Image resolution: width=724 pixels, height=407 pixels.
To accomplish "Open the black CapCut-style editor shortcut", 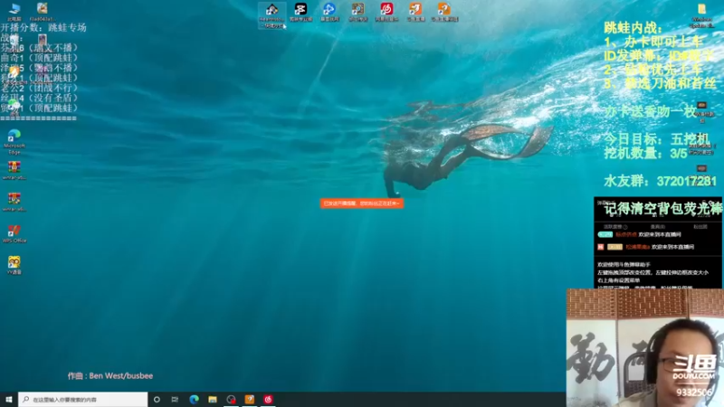I will pyautogui.click(x=300, y=12).
